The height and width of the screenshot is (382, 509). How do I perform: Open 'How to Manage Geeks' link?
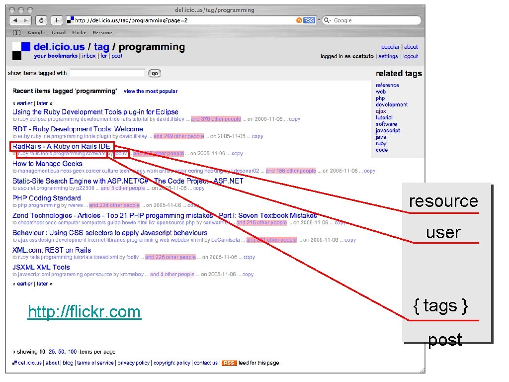pyautogui.click(x=47, y=164)
